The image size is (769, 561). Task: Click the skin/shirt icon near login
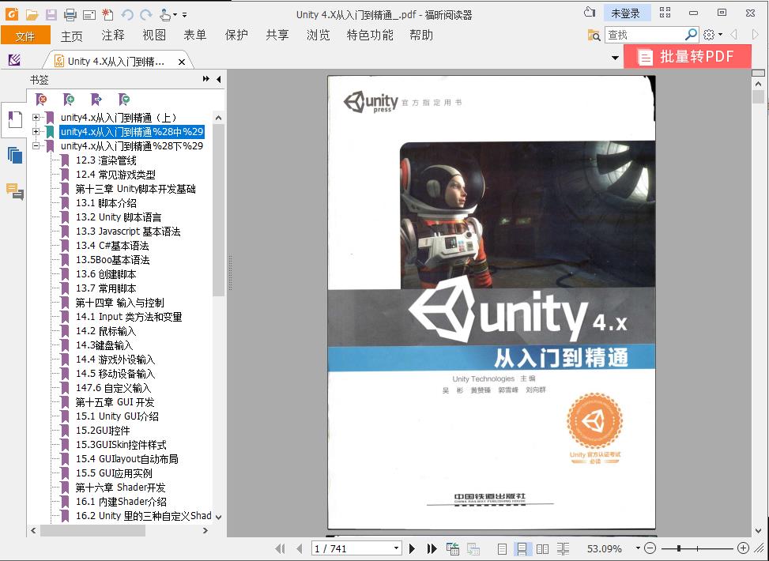click(x=590, y=13)
